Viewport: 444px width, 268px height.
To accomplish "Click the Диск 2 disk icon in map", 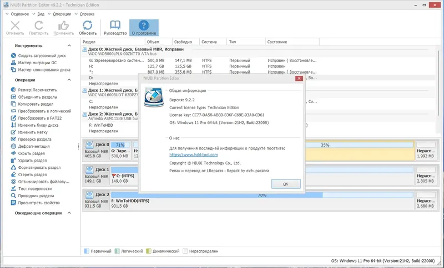I will coord(89,194).
